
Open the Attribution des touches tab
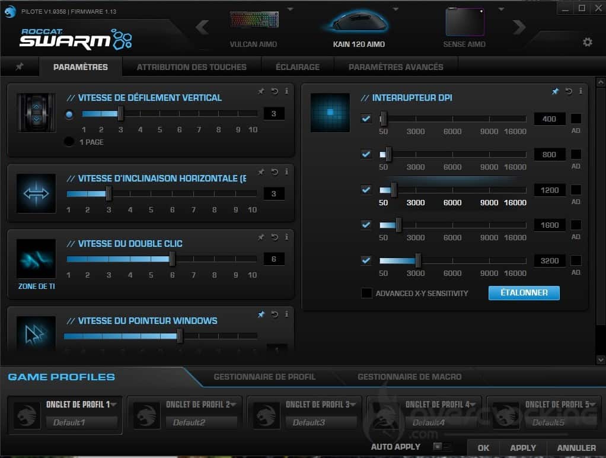click(x=192, y=67)
